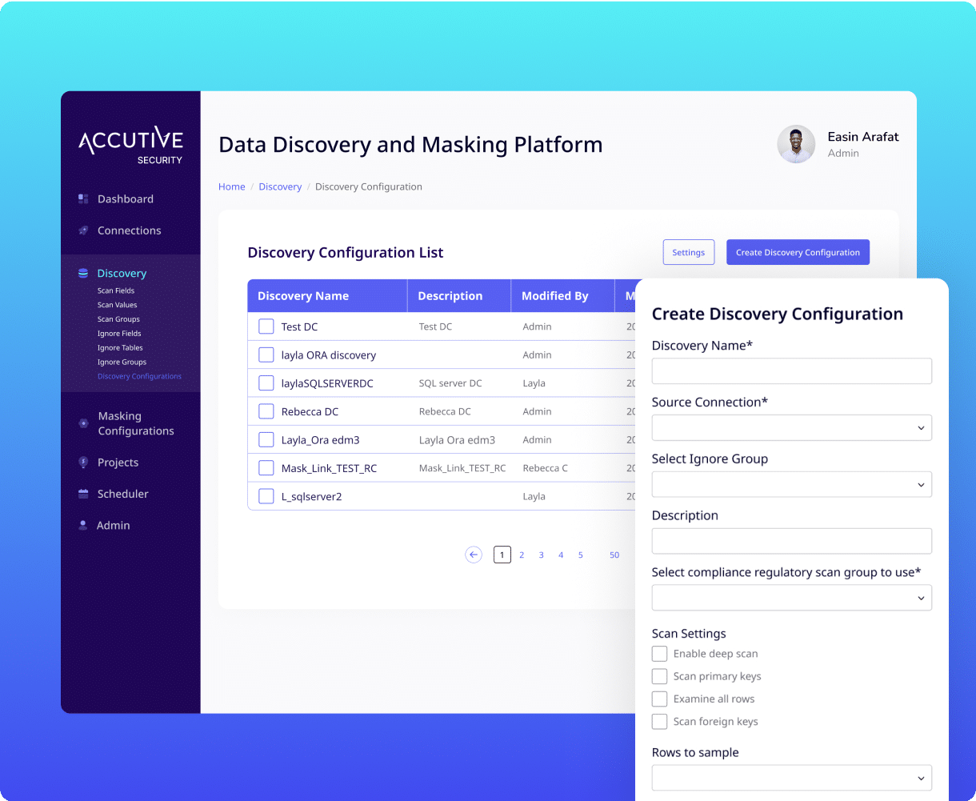Expand the Select Ignore Group dropdown
This screenshot has width=976, height=801.
(x=791, y=484)
